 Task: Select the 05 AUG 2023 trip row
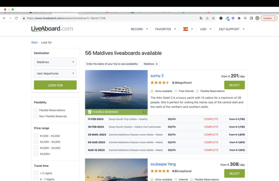166,142
